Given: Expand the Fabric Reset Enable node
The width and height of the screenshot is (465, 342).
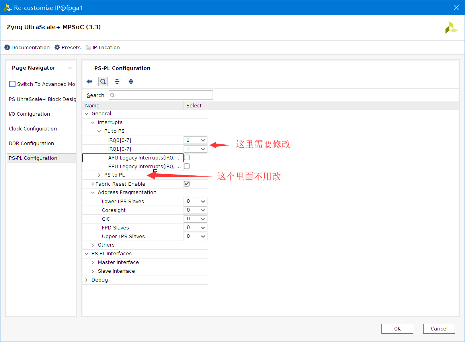Looking at the screenshot, I should tap(93, 184).
